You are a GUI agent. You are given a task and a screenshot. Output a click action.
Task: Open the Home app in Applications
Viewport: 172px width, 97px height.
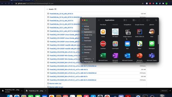pyautogui.click(x=103, y=32)
